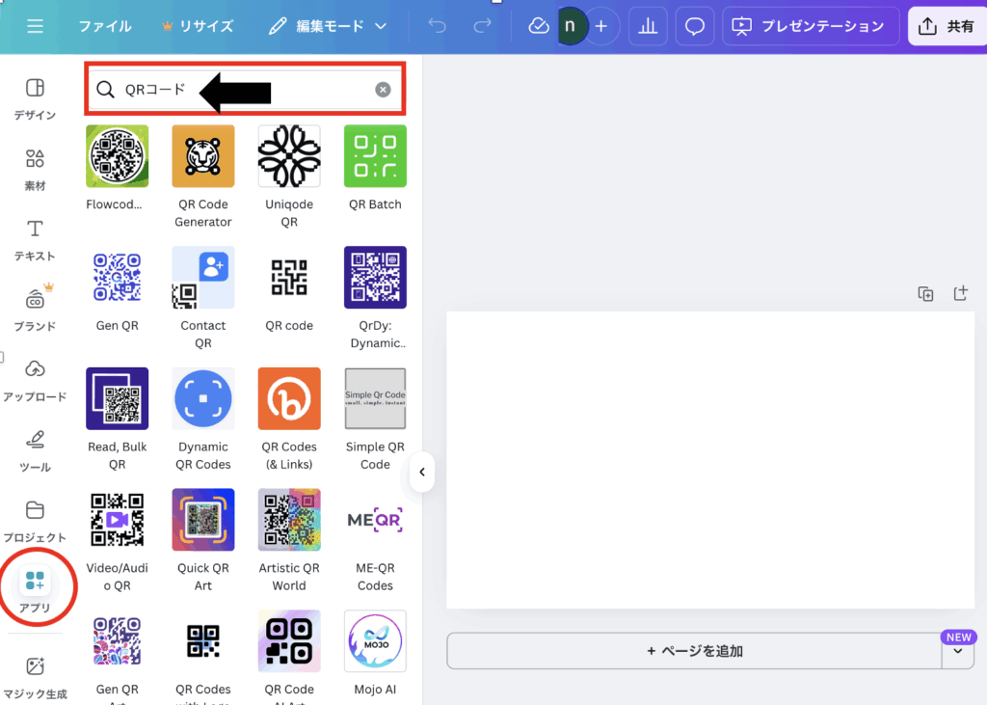Open the ファイル menu
987x705 pixels.
(104, 26)
